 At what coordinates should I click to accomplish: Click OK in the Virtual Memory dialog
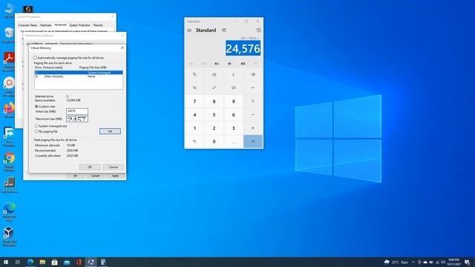tap(90, 167)
